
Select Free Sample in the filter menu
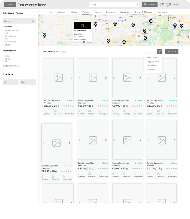click(152, 65)
